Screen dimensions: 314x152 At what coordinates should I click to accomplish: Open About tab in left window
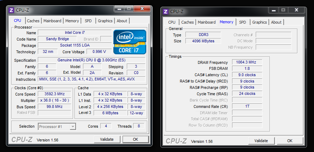pos(122,21)
